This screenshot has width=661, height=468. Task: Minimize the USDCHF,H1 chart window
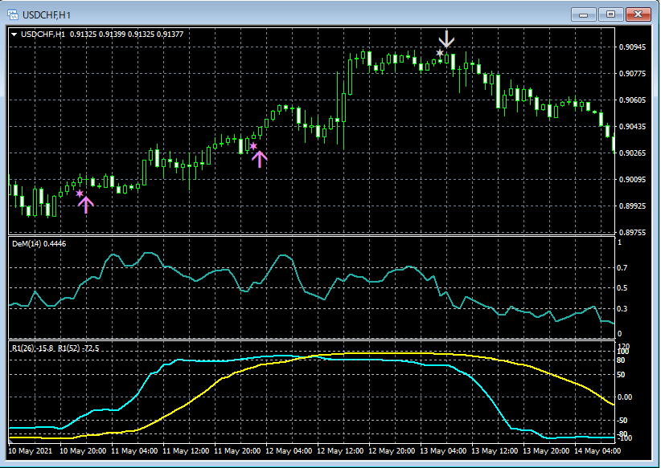[585, 14]
